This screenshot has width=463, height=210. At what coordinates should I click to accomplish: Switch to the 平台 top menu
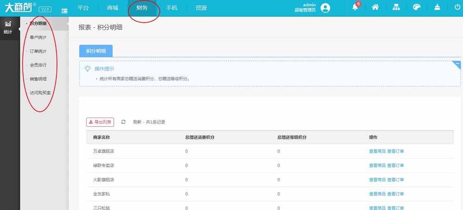click(x=83, y=8)
